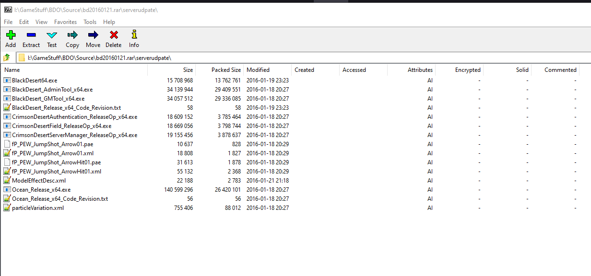The image size is (591, 276).
Task: Select CrimsonDesertAuthentication_ReleaseOp_x64.exe file icon
Action: [7, 117]
